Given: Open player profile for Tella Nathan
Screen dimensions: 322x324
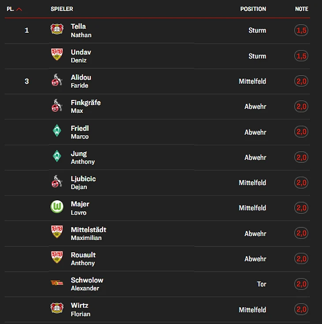Looking at the screenshot, I should click(81, 30).
